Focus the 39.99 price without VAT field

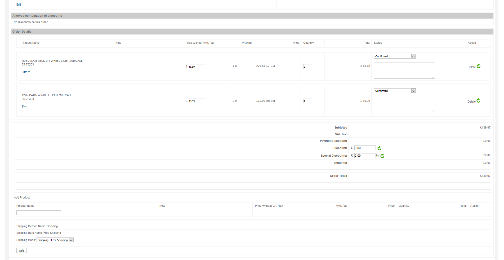pos(197,101)
